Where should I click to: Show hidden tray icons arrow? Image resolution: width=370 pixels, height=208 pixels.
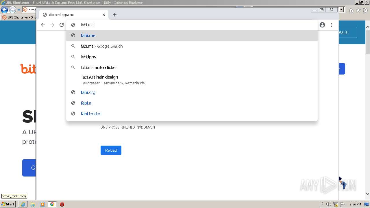point(322,204)
